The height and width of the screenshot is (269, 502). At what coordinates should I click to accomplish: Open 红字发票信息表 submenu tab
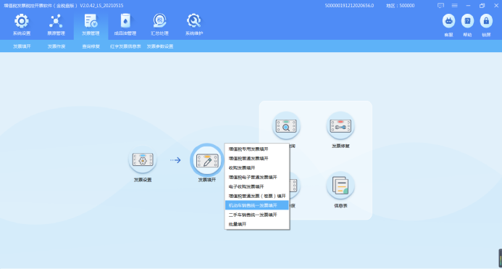coord(125,46)
